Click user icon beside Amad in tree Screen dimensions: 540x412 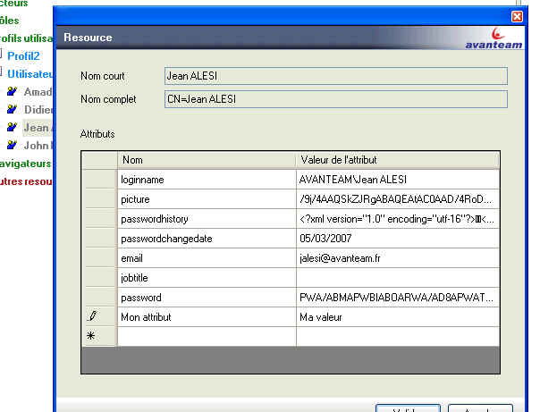13,92
